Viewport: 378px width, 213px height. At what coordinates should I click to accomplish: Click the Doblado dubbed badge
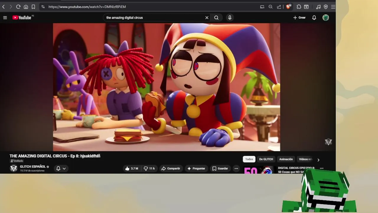(17, 161)
